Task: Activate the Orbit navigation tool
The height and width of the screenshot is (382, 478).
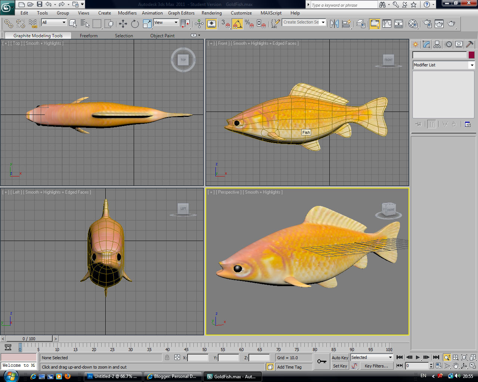Action: point(464,366)
